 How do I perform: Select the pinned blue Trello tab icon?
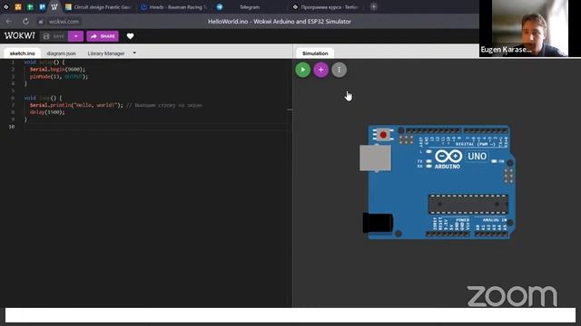click(x=43, y=6)
